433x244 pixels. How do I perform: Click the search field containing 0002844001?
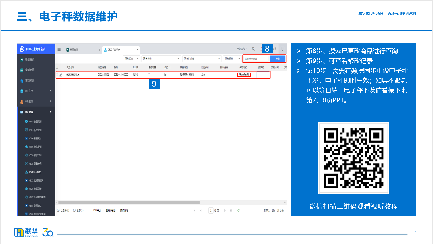tap(256, 59)
